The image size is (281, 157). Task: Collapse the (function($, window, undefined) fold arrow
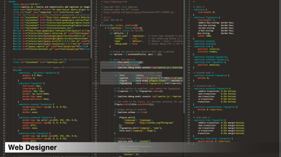click(98, 26)
